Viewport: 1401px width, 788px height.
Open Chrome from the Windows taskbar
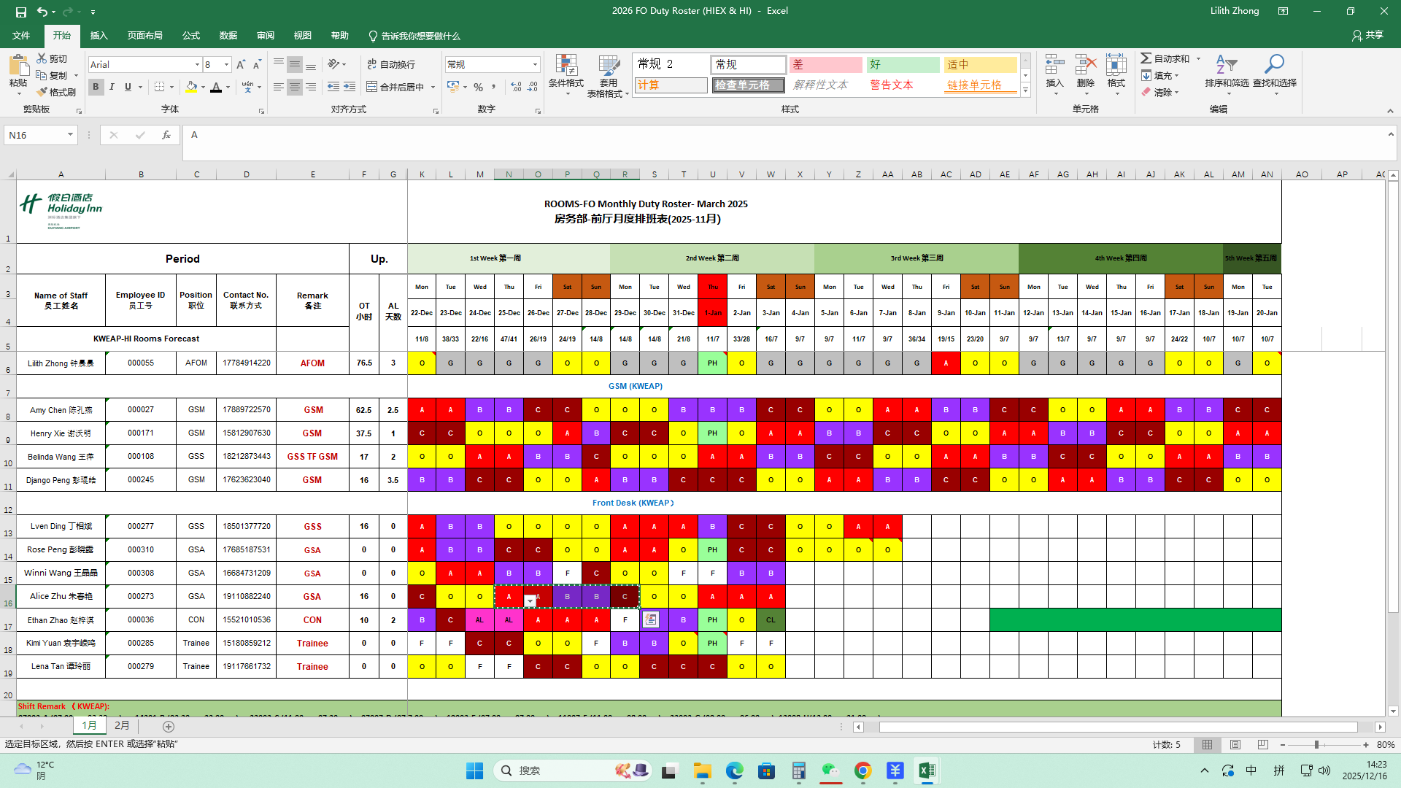tap(862, 770)
